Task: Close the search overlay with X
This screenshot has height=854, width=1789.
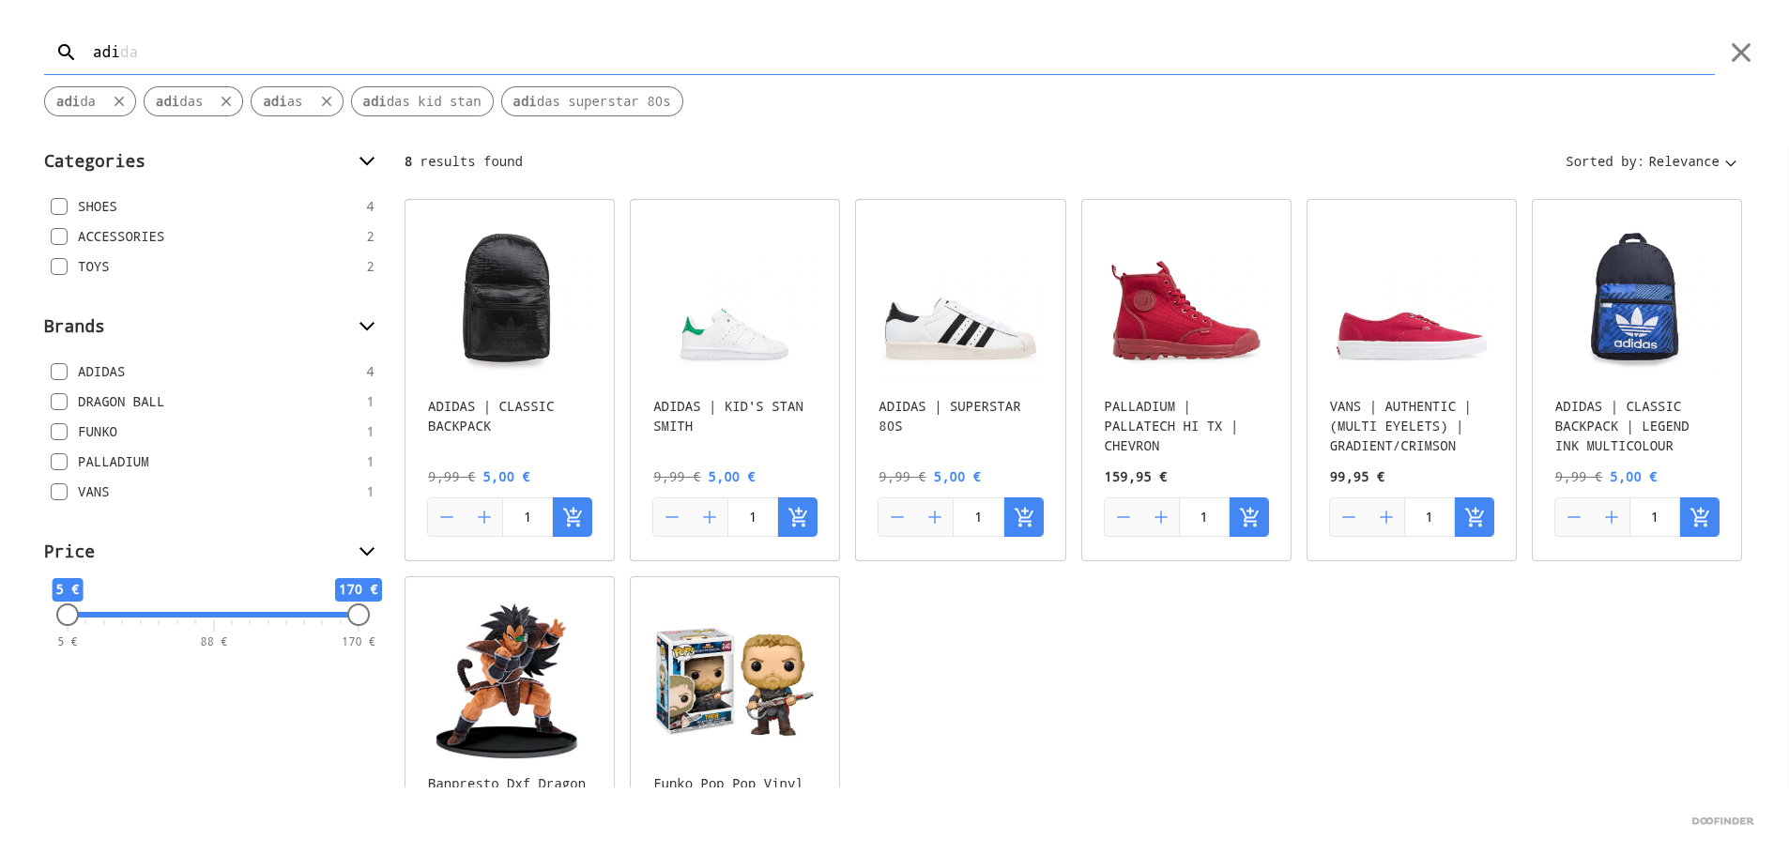Action: click(1740, 53)
